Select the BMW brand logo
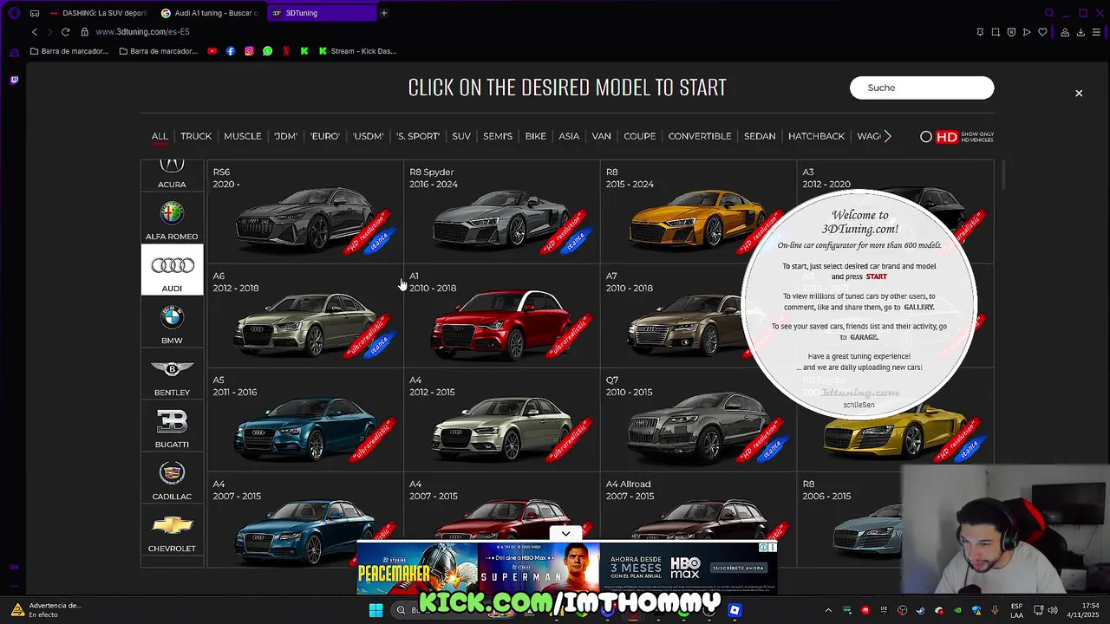1110x624 pixels. (172, 322)
